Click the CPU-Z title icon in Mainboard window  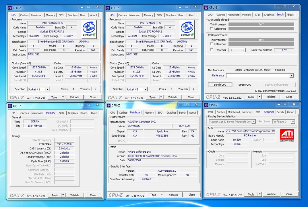point(109,106)
